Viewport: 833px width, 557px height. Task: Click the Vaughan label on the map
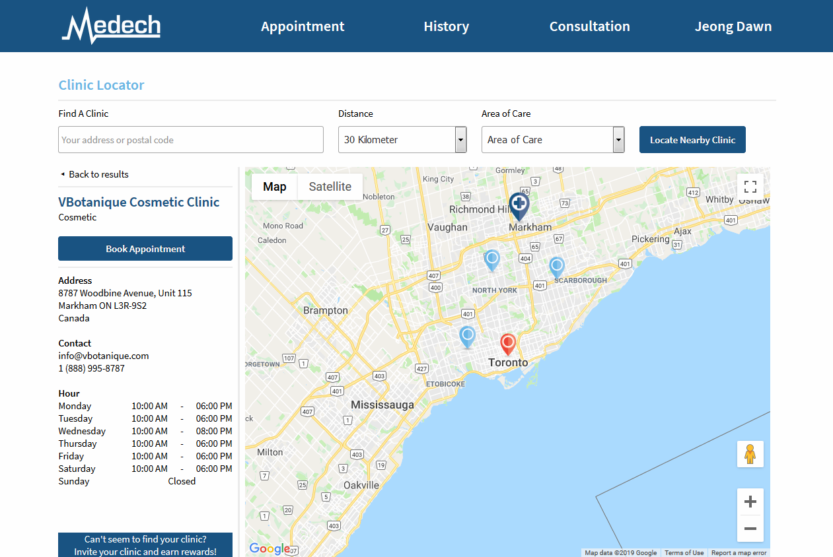coord(447,227)
